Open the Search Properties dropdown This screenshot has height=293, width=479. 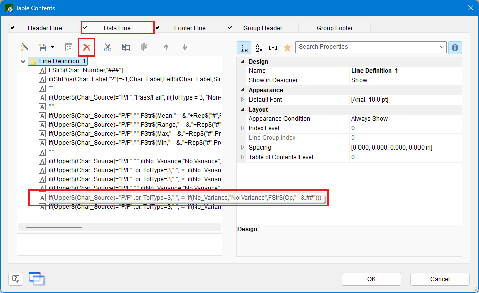(x=442, y=47)
